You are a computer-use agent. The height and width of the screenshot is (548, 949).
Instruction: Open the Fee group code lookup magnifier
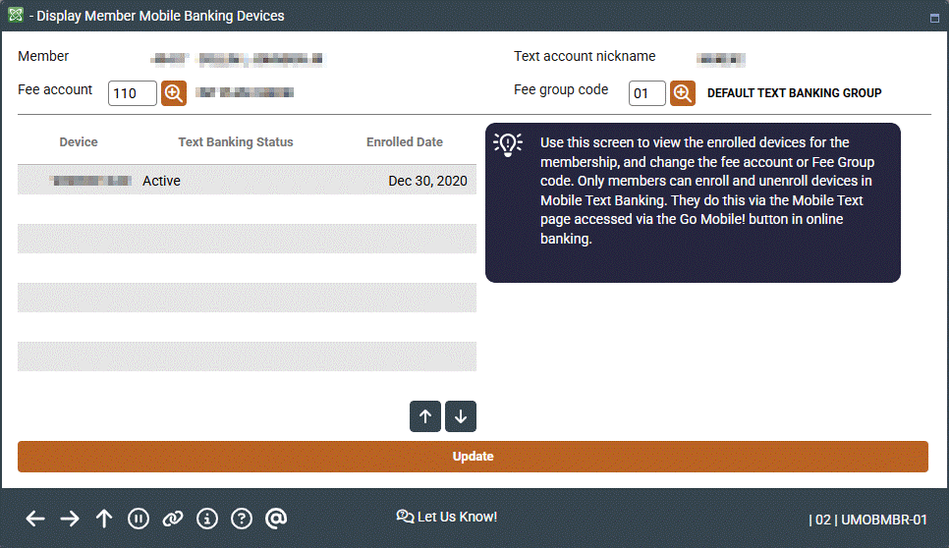pyautogui.click(x=683, y=93)
